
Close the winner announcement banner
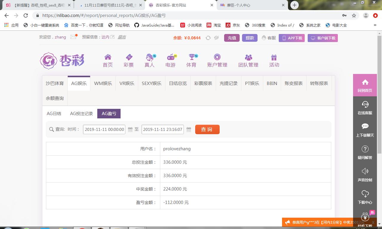pos(373,222)
